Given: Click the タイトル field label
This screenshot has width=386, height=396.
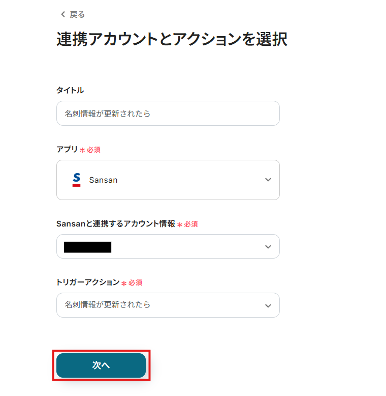Looking at the screenshot, I should [x=70, y=90].
